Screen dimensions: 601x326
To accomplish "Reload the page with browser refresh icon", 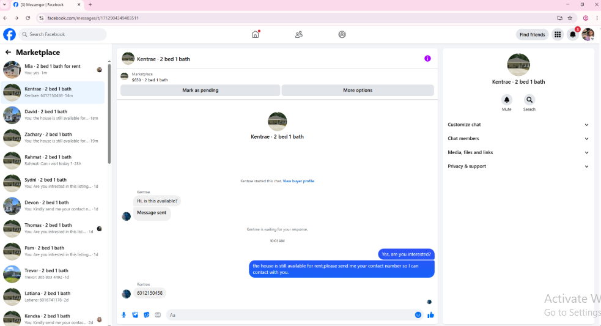I will point(28,18).
